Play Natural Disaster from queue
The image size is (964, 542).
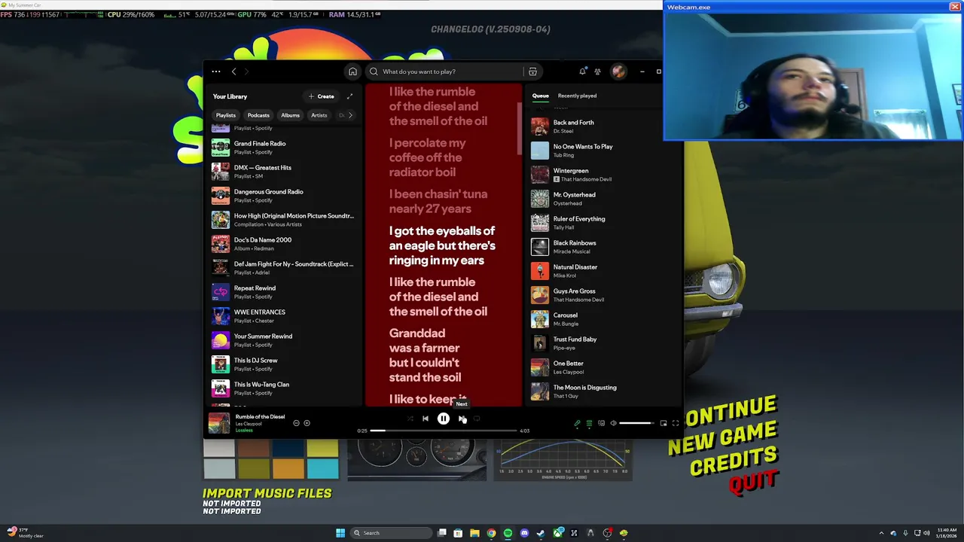click(604, 271)
